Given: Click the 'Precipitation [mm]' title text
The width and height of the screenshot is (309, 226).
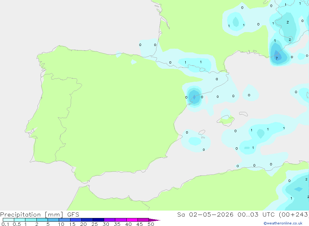Looking at the screenshot, I should pyautogui.click(x=32, y=215).
